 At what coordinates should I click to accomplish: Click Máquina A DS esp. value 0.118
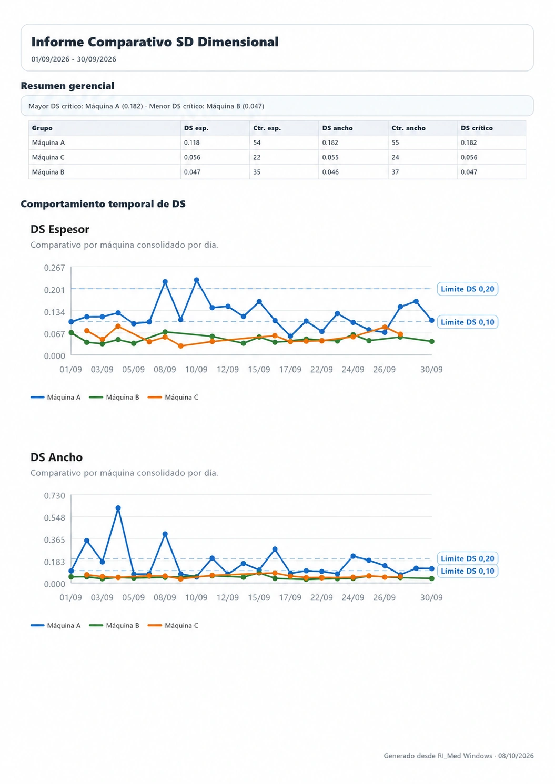coord(192,142)
